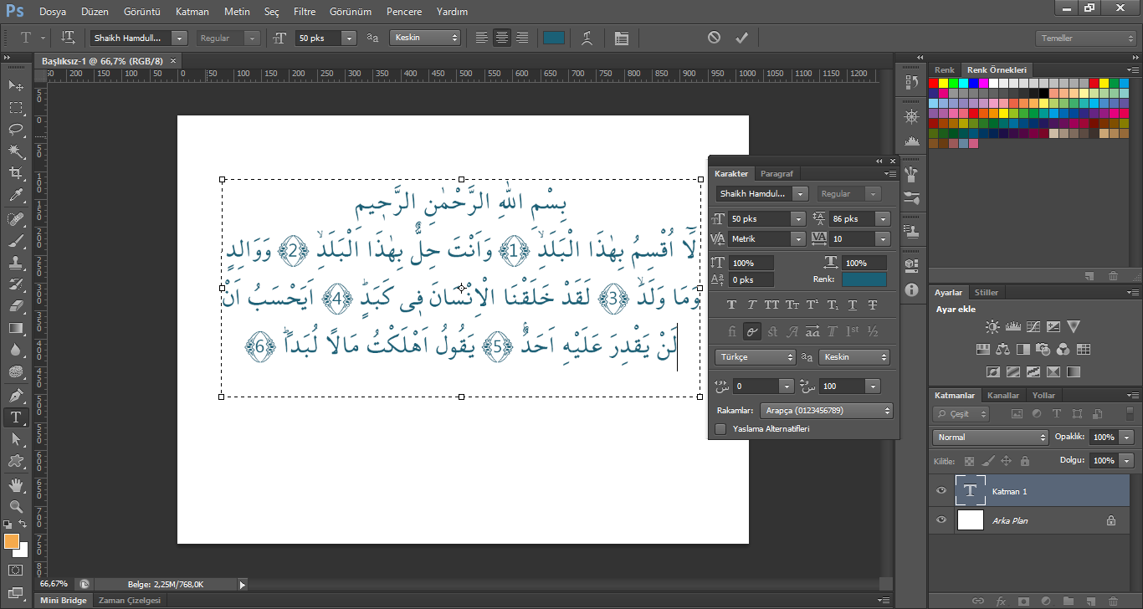Screen dimensions: 1143x609
Task: Click the orange foreground color swatch
Action: (x=12, y=541)
